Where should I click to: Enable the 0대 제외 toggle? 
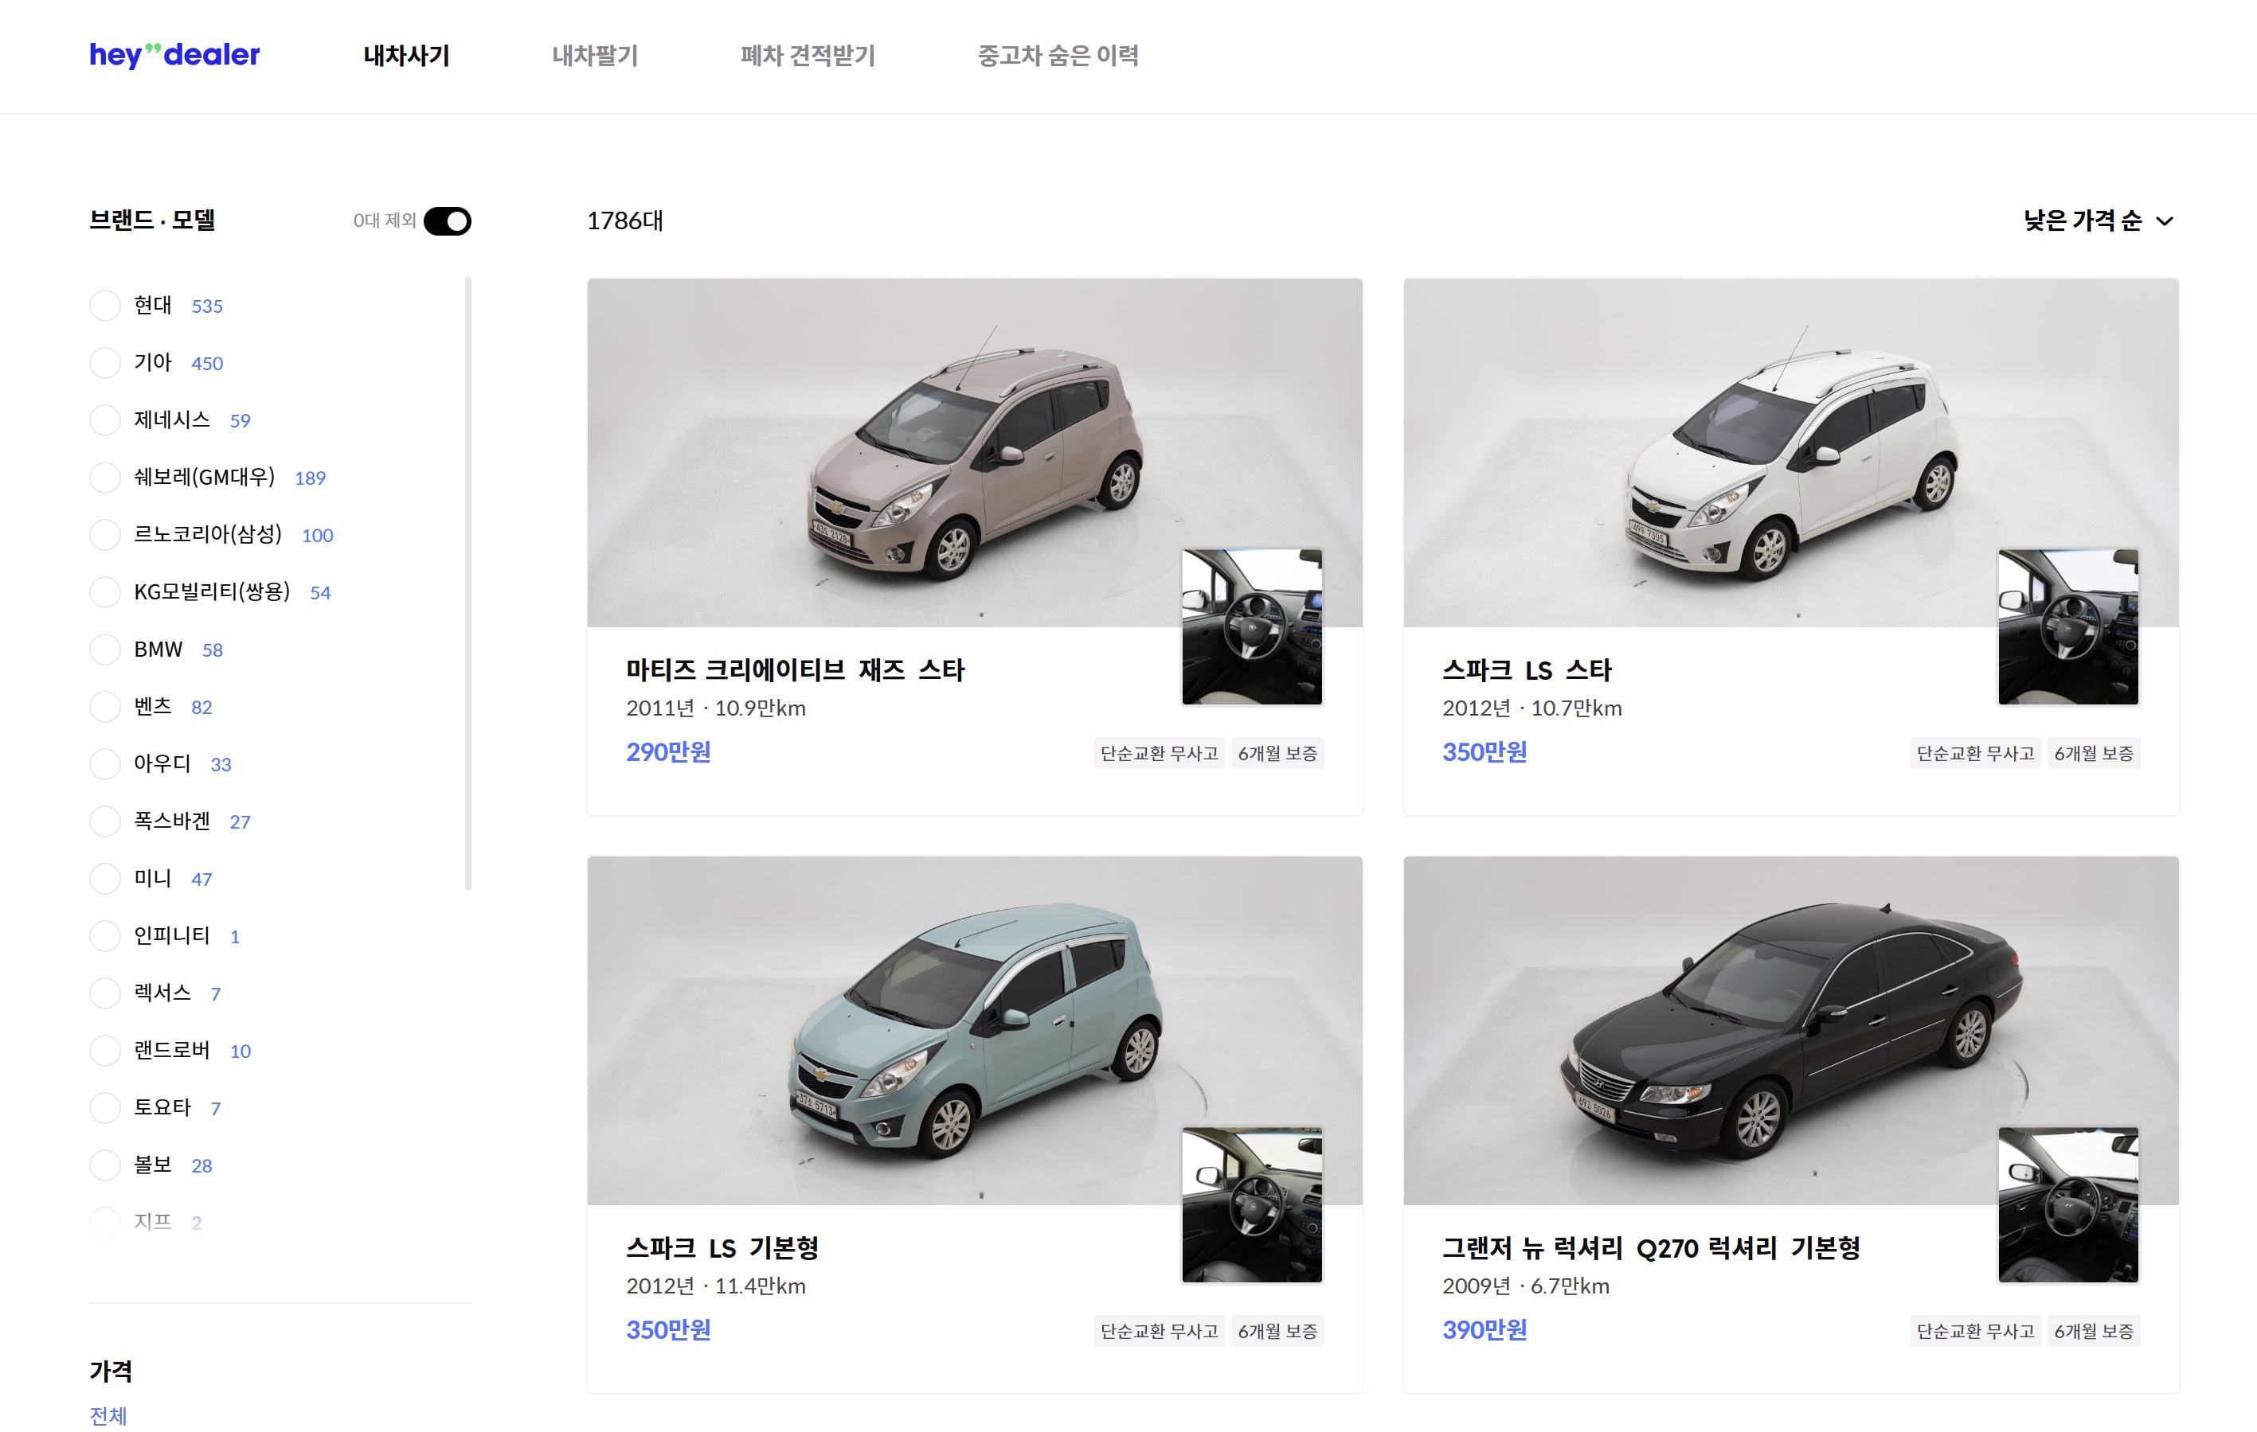point(448,220)
